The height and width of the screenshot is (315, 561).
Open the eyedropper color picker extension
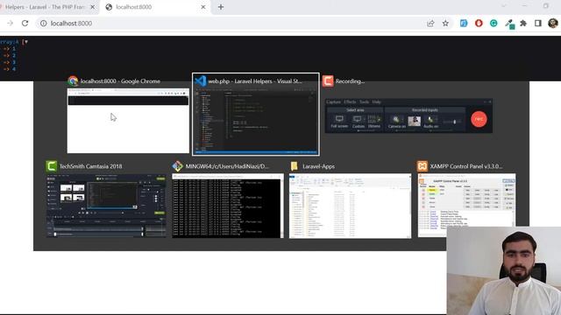point(509,24)
